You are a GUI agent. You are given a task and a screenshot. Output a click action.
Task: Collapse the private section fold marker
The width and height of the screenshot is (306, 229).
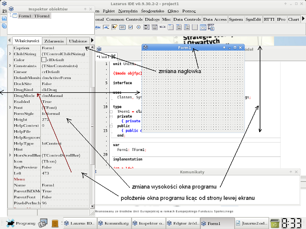(x=111, y=116)
